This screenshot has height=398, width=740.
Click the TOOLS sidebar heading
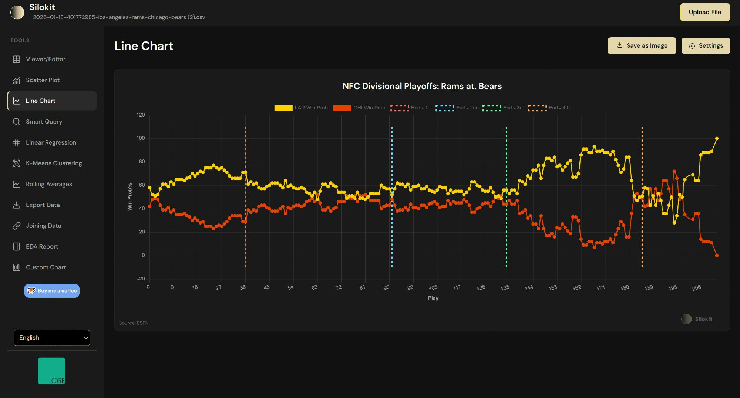tap(20, 40)
